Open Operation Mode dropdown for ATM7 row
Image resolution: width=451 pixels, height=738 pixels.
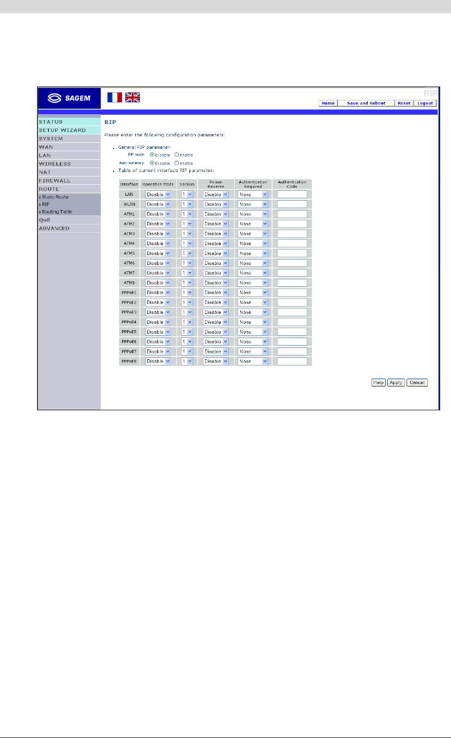pos(158,273)
